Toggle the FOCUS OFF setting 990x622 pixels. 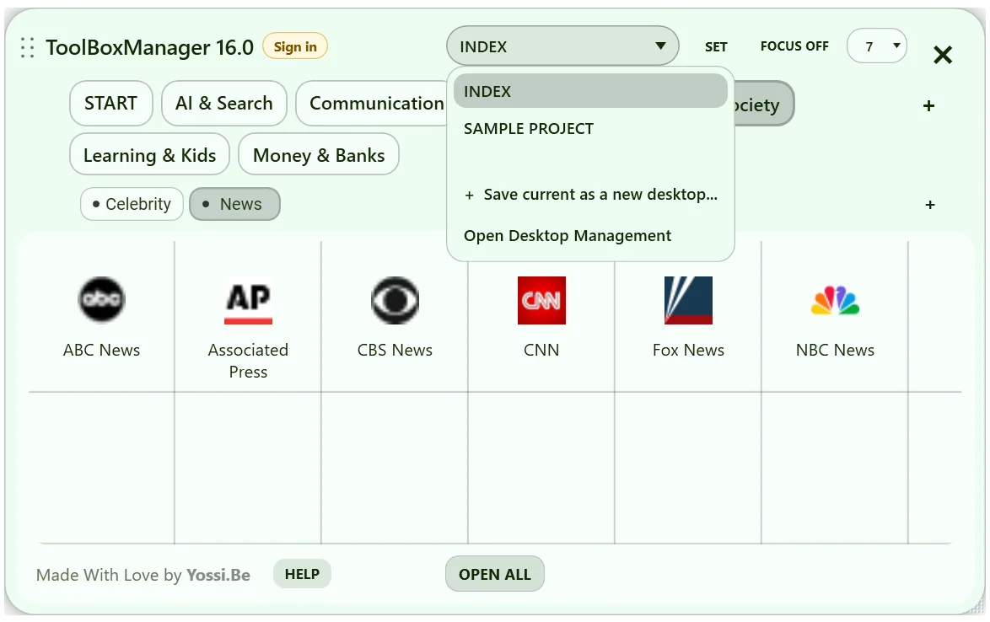tap(794, 46)
